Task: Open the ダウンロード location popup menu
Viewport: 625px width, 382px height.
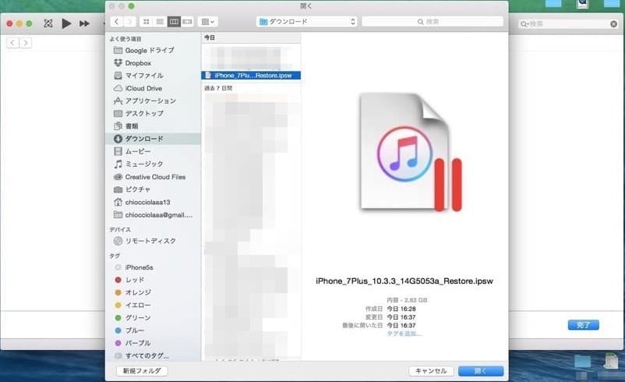Action: [306, 22]
